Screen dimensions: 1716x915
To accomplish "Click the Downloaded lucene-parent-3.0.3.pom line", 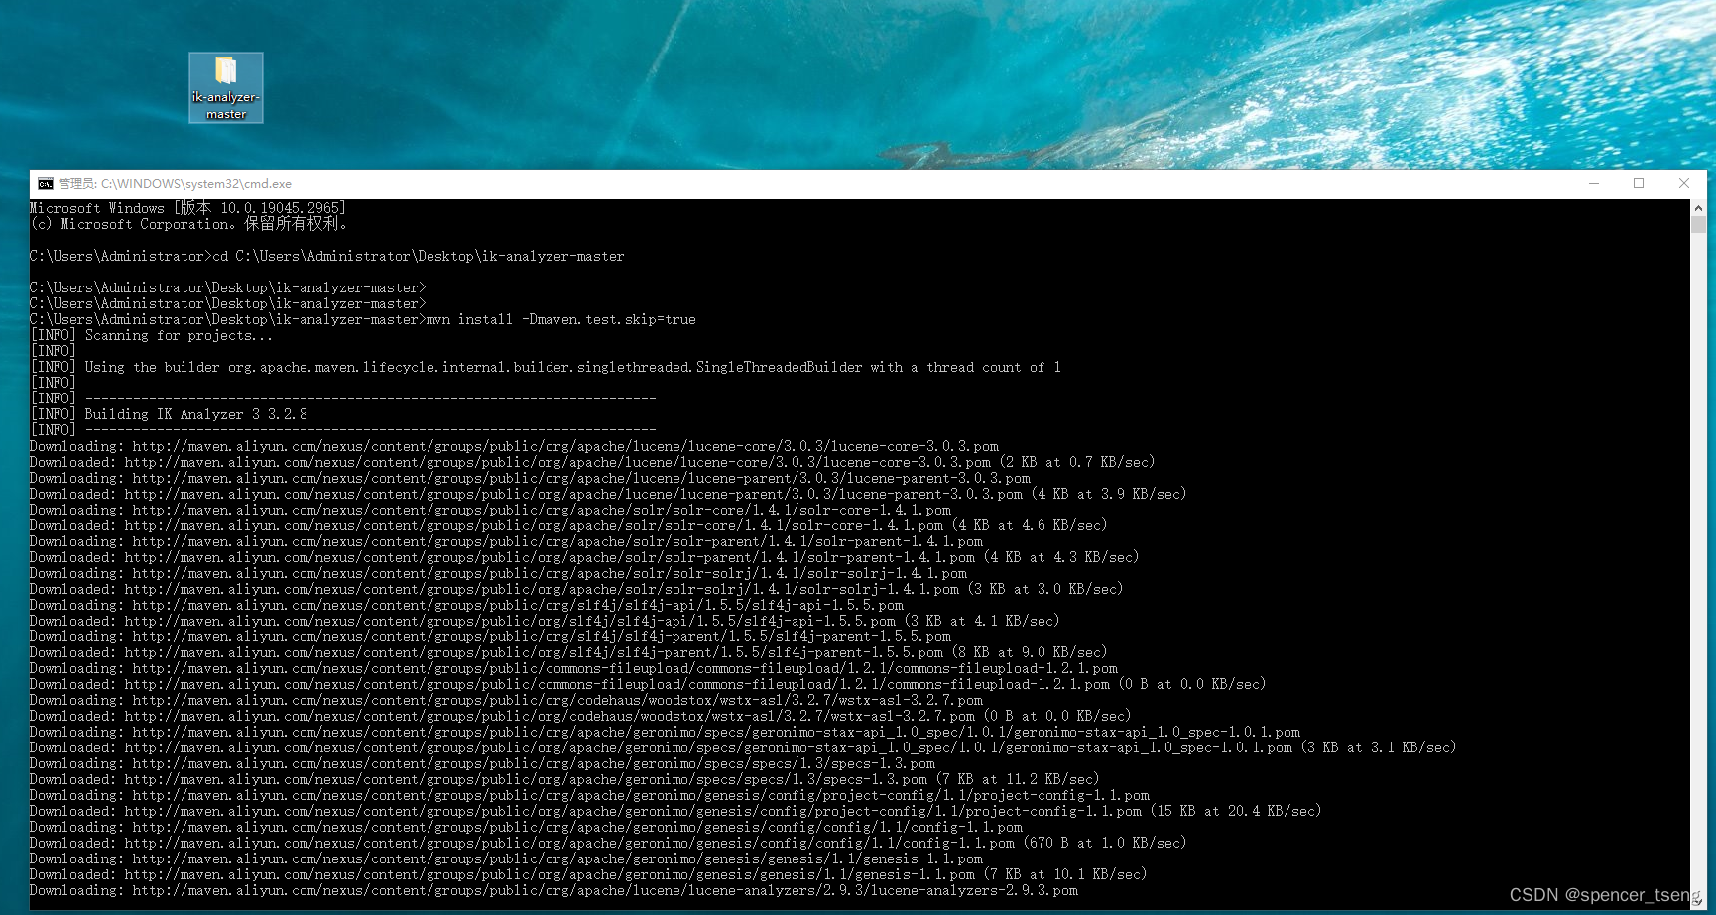I will coord(608,494).
